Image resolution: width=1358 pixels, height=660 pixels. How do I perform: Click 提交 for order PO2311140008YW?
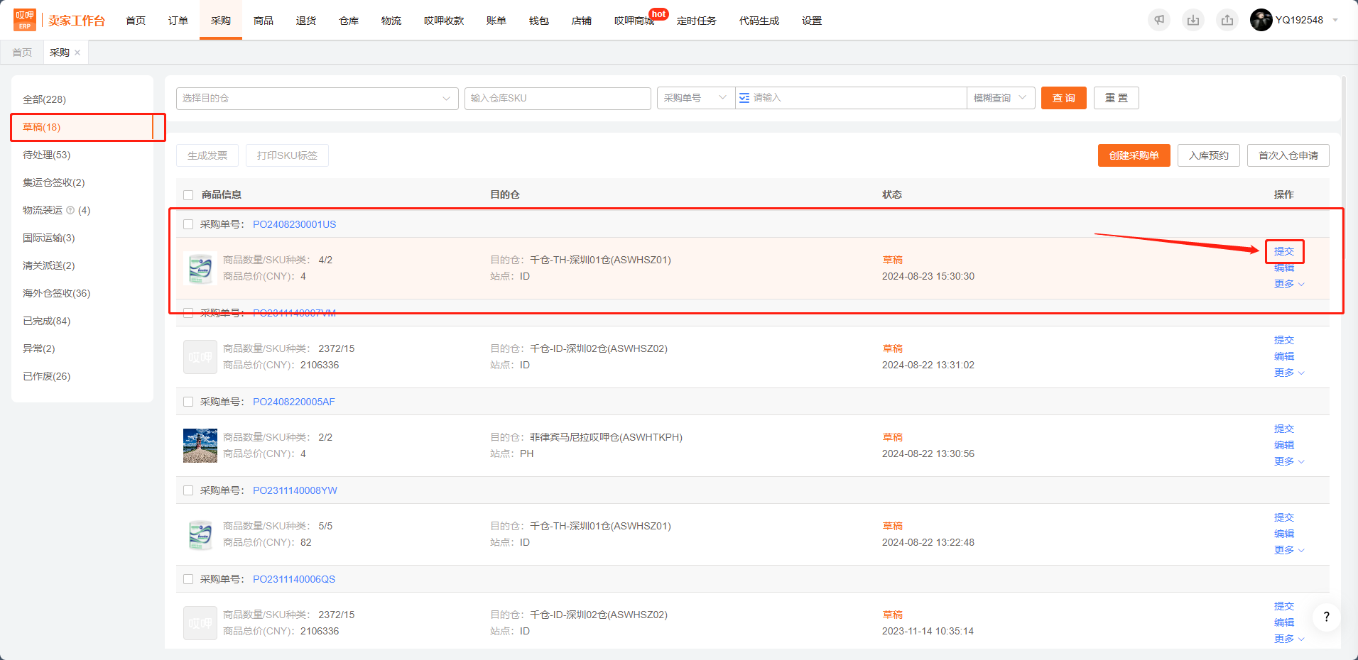[1284, 517]
